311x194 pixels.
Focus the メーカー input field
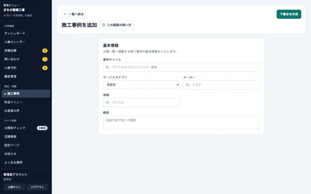coord(221,85)
